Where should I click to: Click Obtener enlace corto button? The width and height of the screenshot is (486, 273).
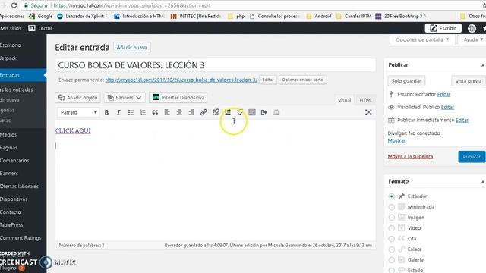click(302, 80)
